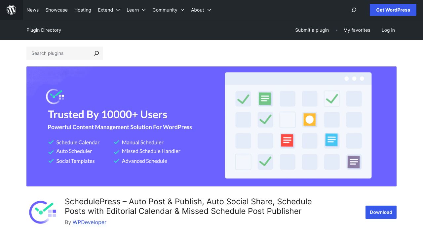
Task: Open the Showcase menu item
Action: click(x=57, y=10)
